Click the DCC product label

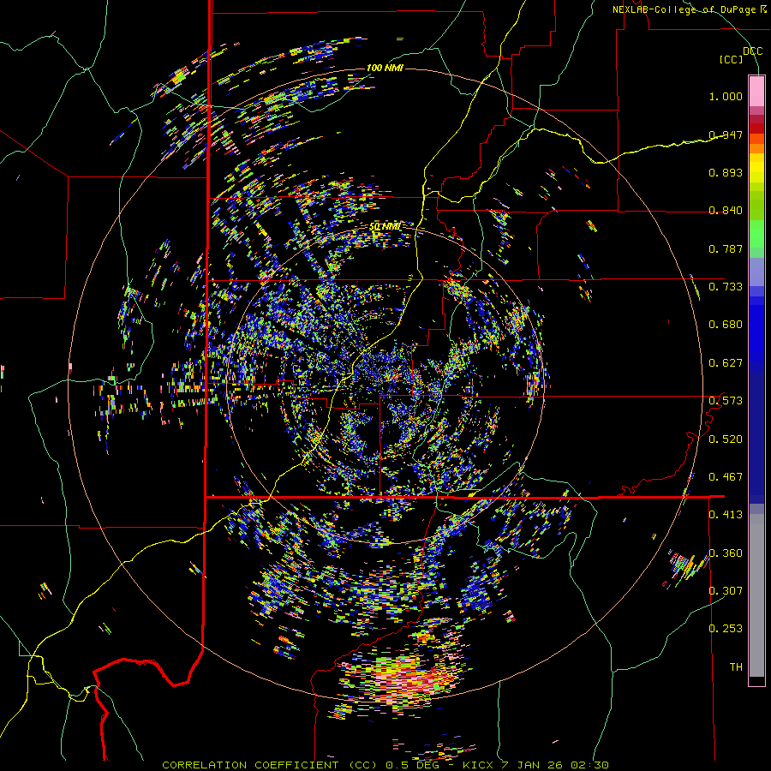pos(752,51)
